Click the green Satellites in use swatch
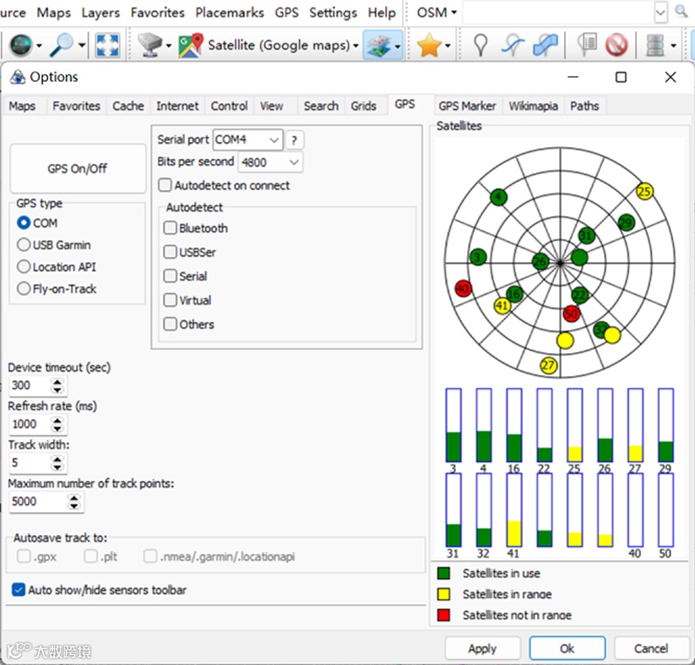 [x=443, y=573]
